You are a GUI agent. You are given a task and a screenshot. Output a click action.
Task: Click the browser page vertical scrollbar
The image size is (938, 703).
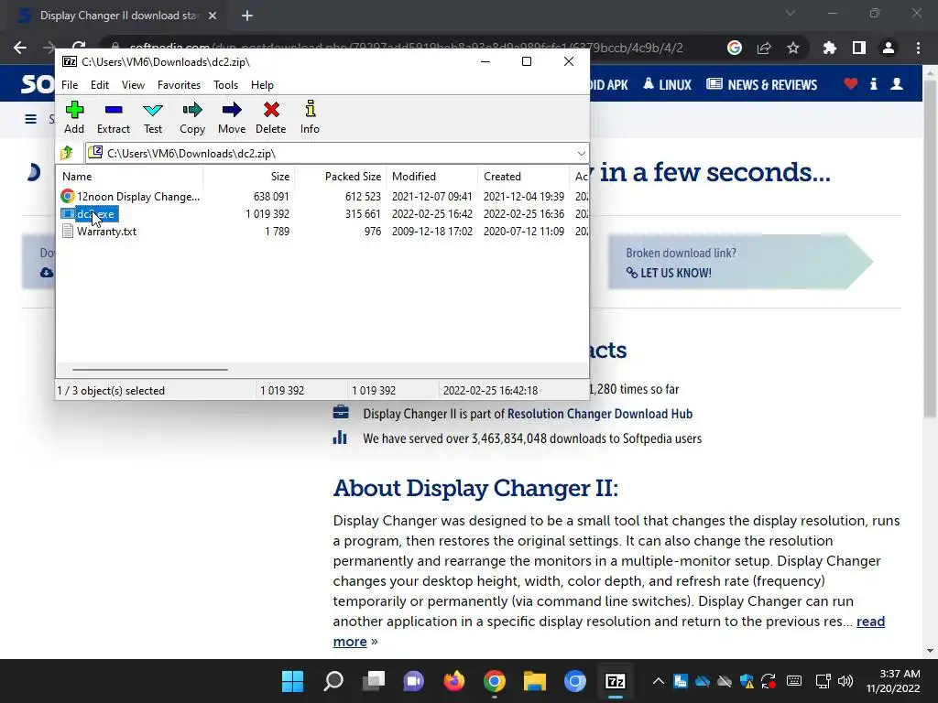(x=930, y=248)
